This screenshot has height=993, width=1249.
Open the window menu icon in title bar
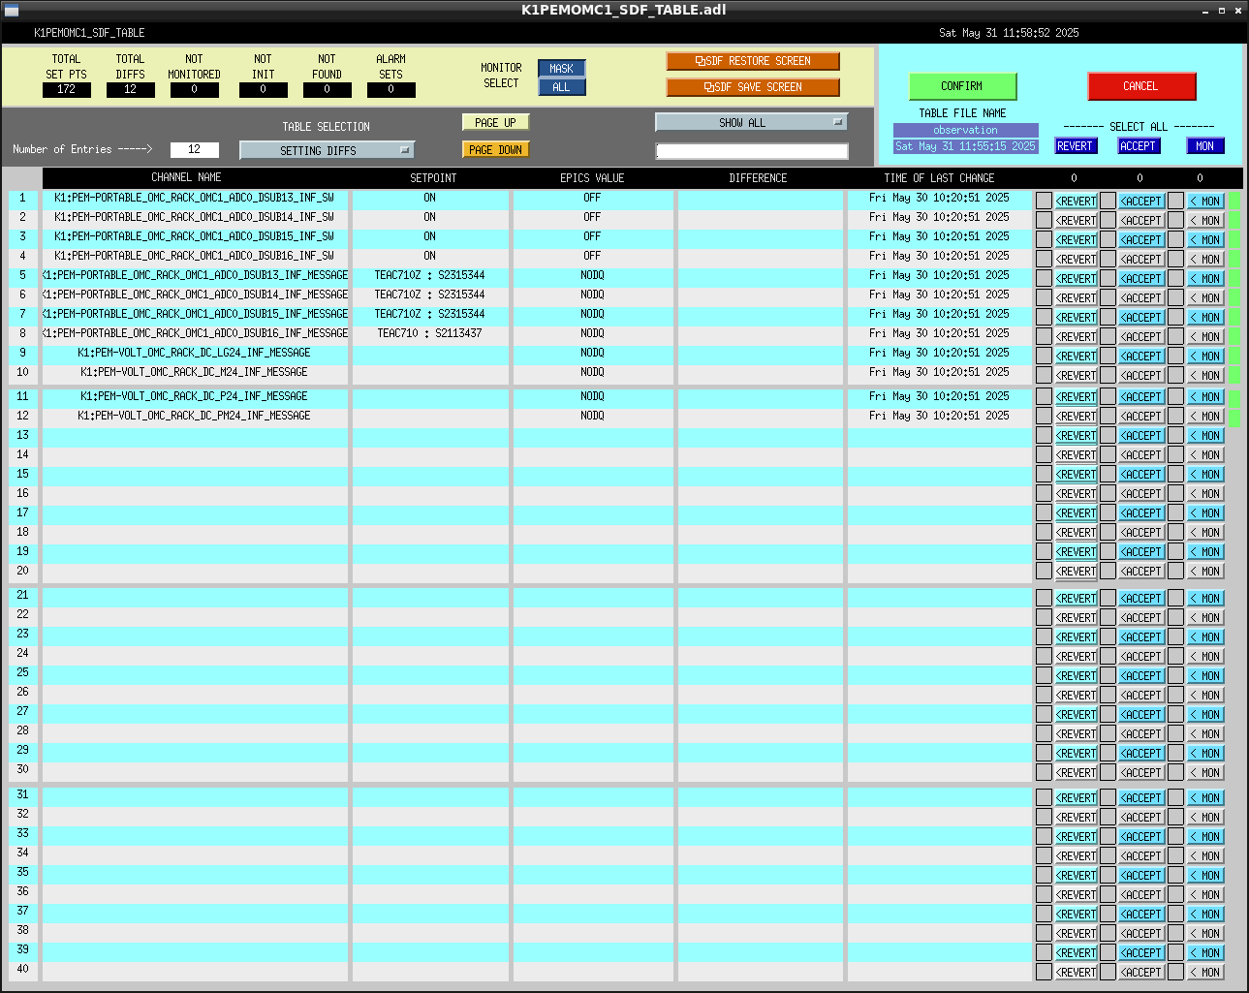coord(12,10)
